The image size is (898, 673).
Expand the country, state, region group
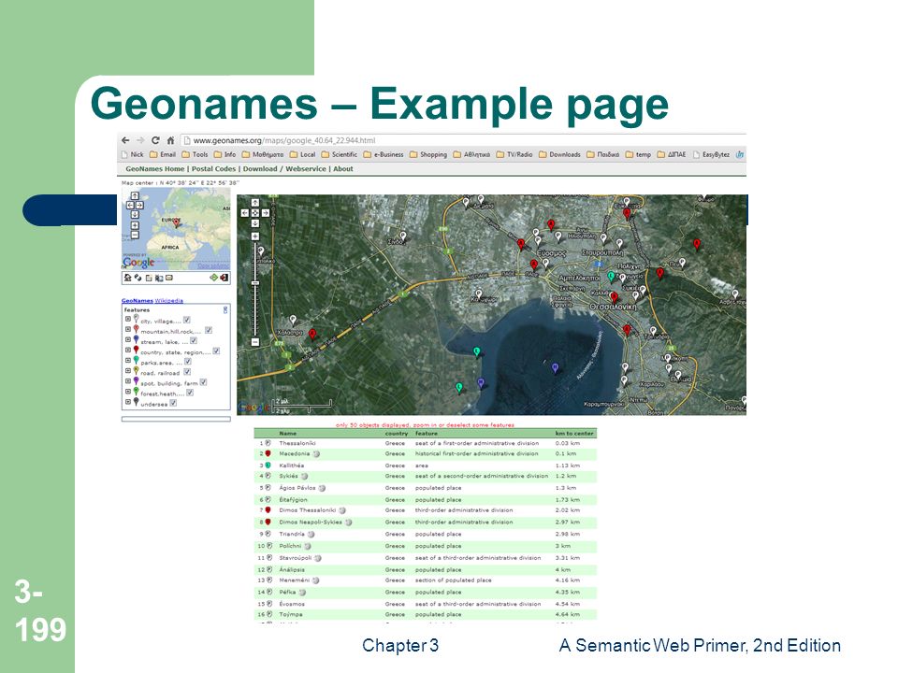coord(128,351)
